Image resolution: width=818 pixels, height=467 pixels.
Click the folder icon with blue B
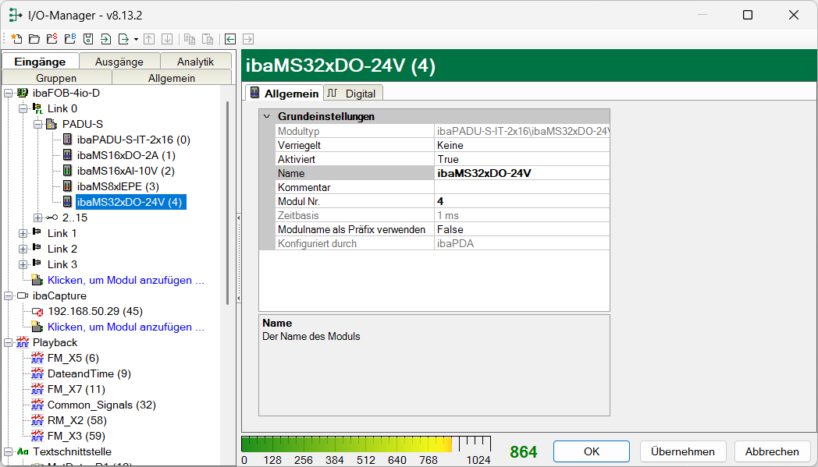tap(70, 38)
